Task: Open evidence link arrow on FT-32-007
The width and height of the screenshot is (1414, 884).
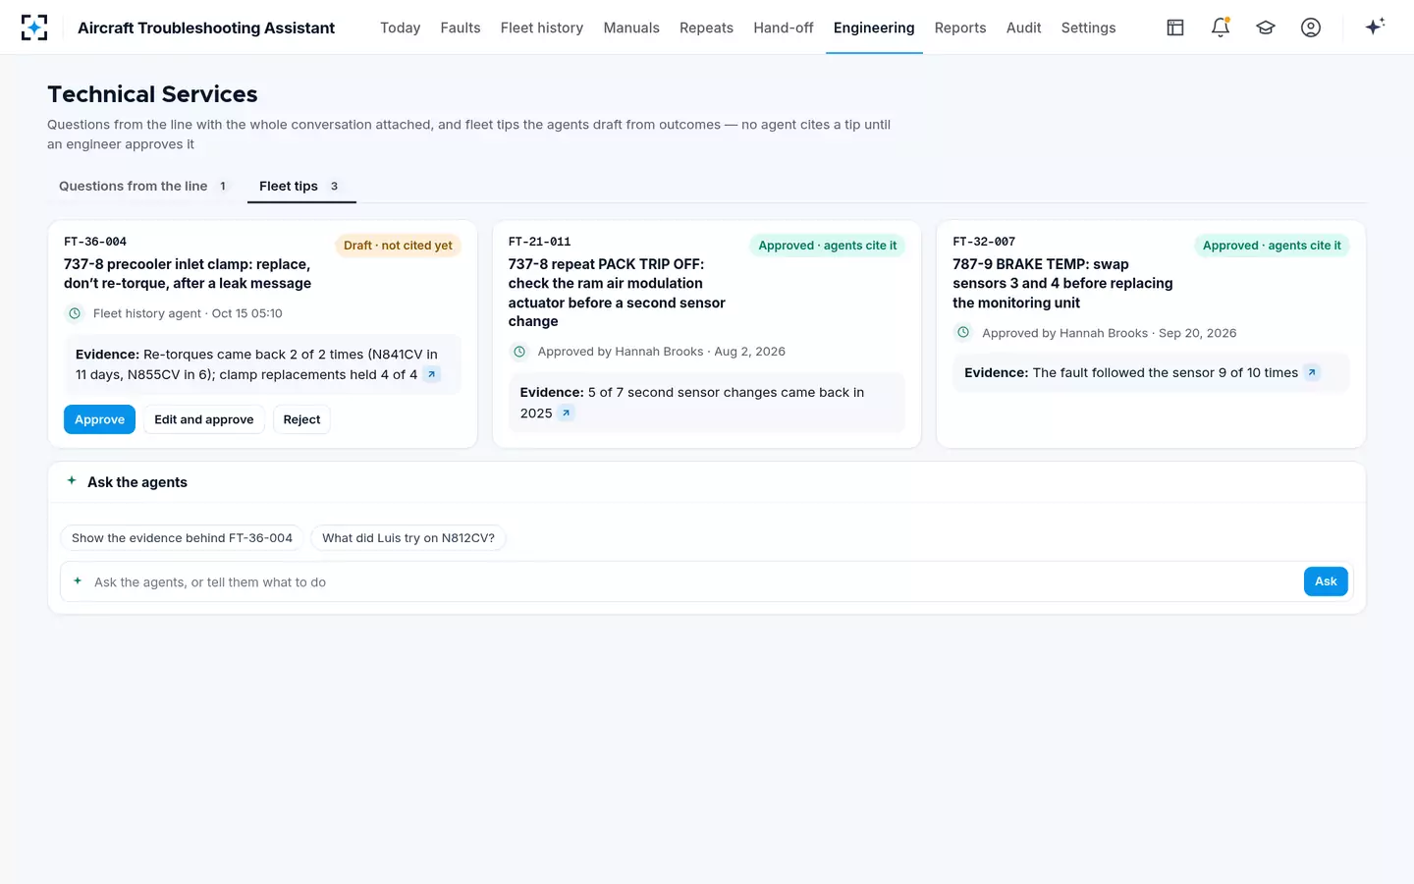Action: coord(1312,373)
